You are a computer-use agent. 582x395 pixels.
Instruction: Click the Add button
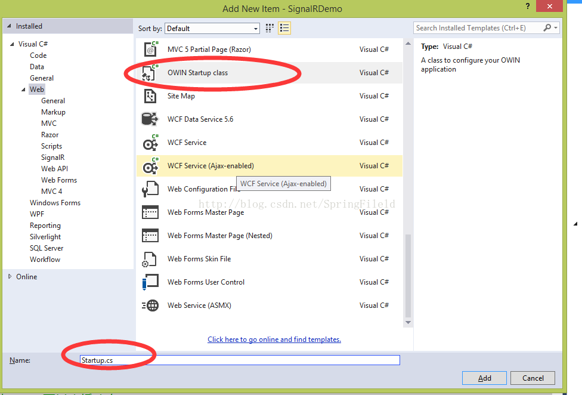tap(484, 378)
